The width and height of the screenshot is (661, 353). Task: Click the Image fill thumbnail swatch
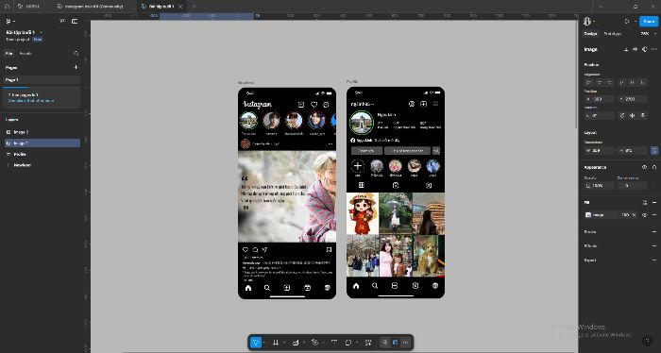pos(588,215)
